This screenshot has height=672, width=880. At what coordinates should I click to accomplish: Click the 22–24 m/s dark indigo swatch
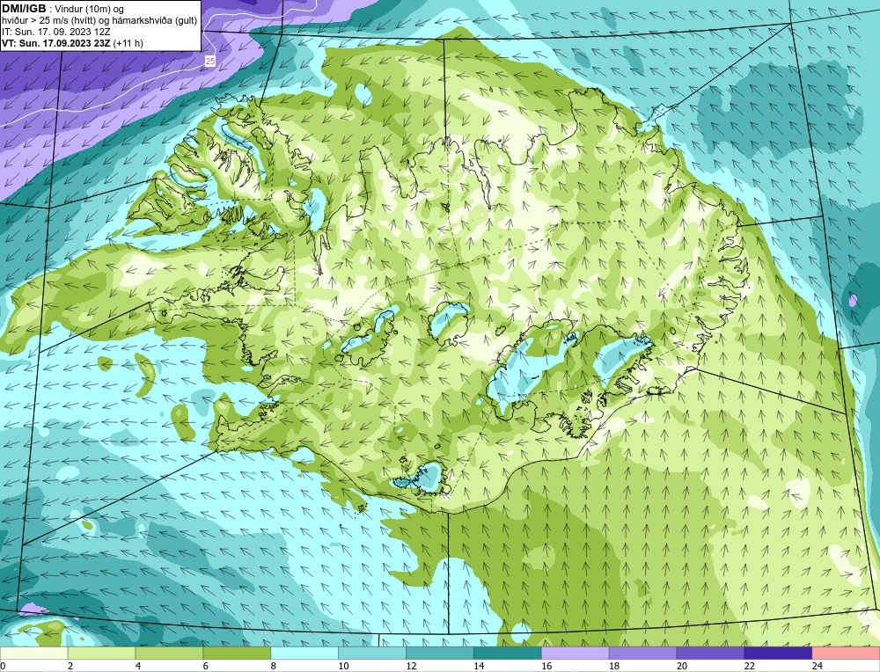(x=778, y=654)
